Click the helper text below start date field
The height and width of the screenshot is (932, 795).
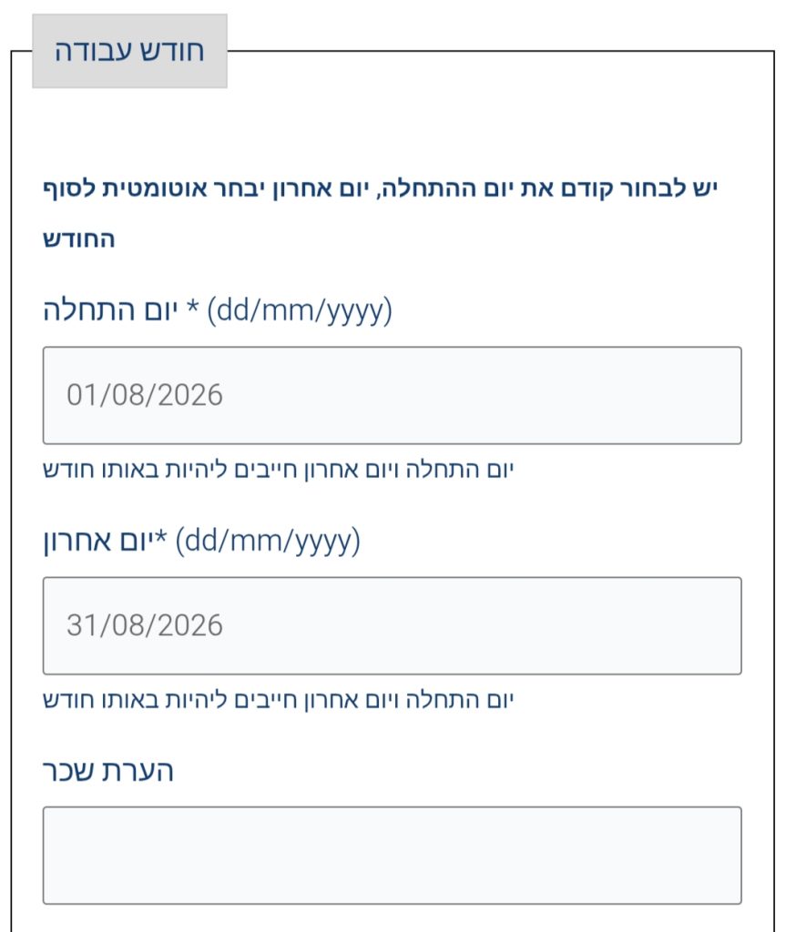point(280,470)
